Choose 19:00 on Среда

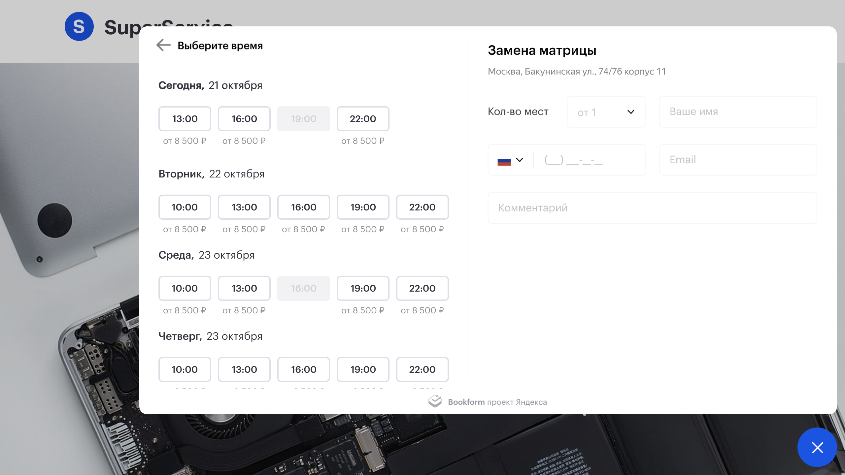pos(363,288)
